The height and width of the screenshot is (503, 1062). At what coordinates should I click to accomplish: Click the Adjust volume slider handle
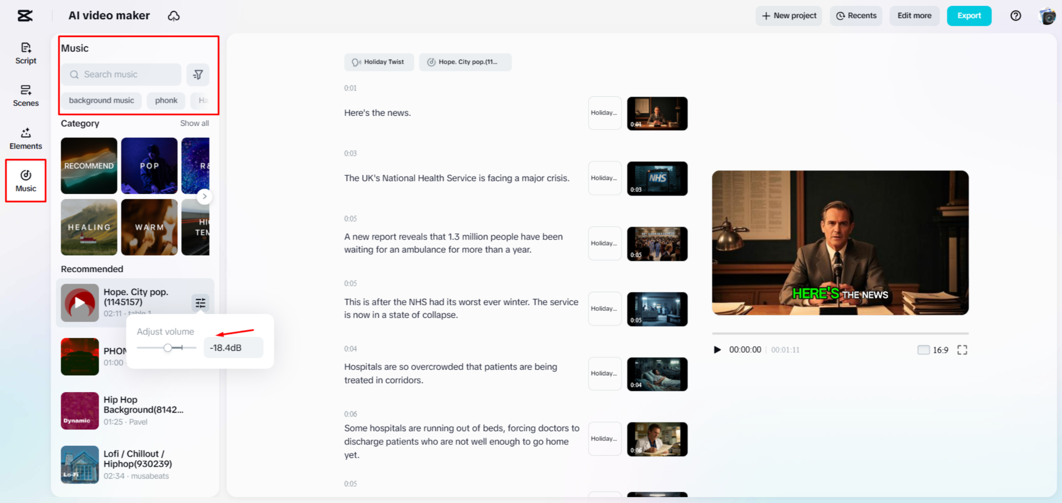(168, 348)
